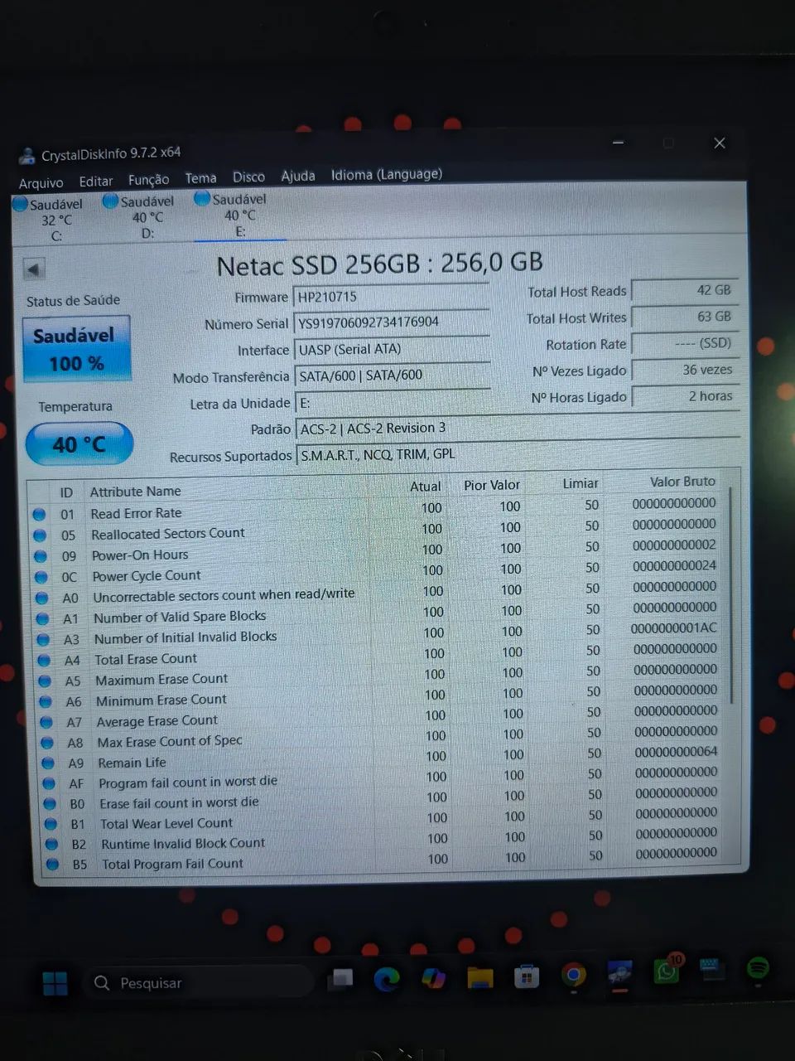Open the Função menu

pos(148,179)
